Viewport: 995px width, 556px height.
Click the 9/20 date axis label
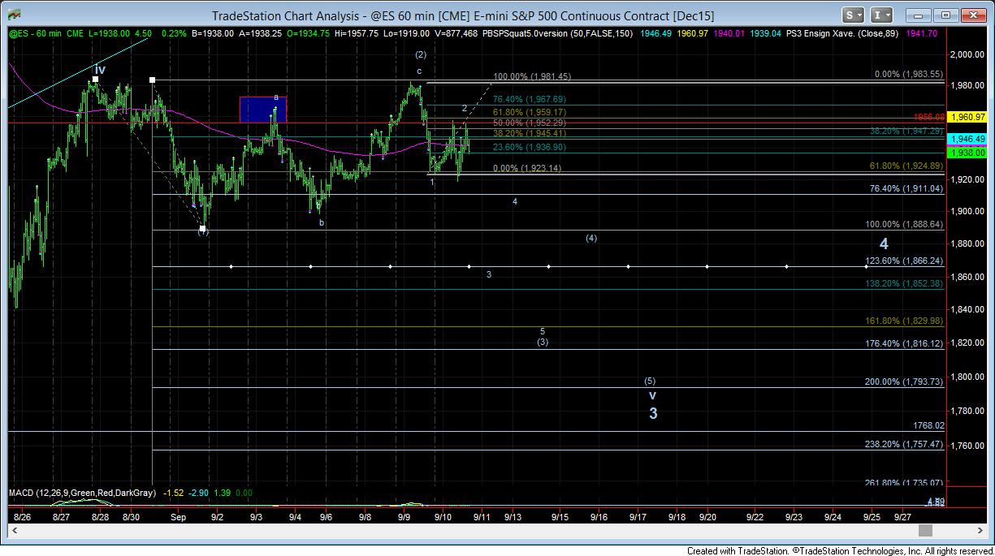(x=707, y=516)
